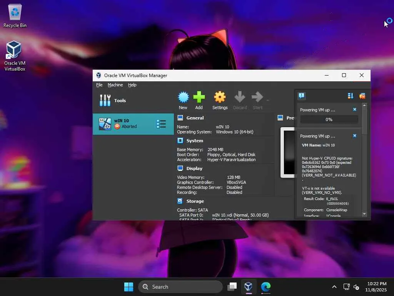Click the Storage section header
This screenshot has width=394, height=296.
pyautogui.click(x=195, y=201)
